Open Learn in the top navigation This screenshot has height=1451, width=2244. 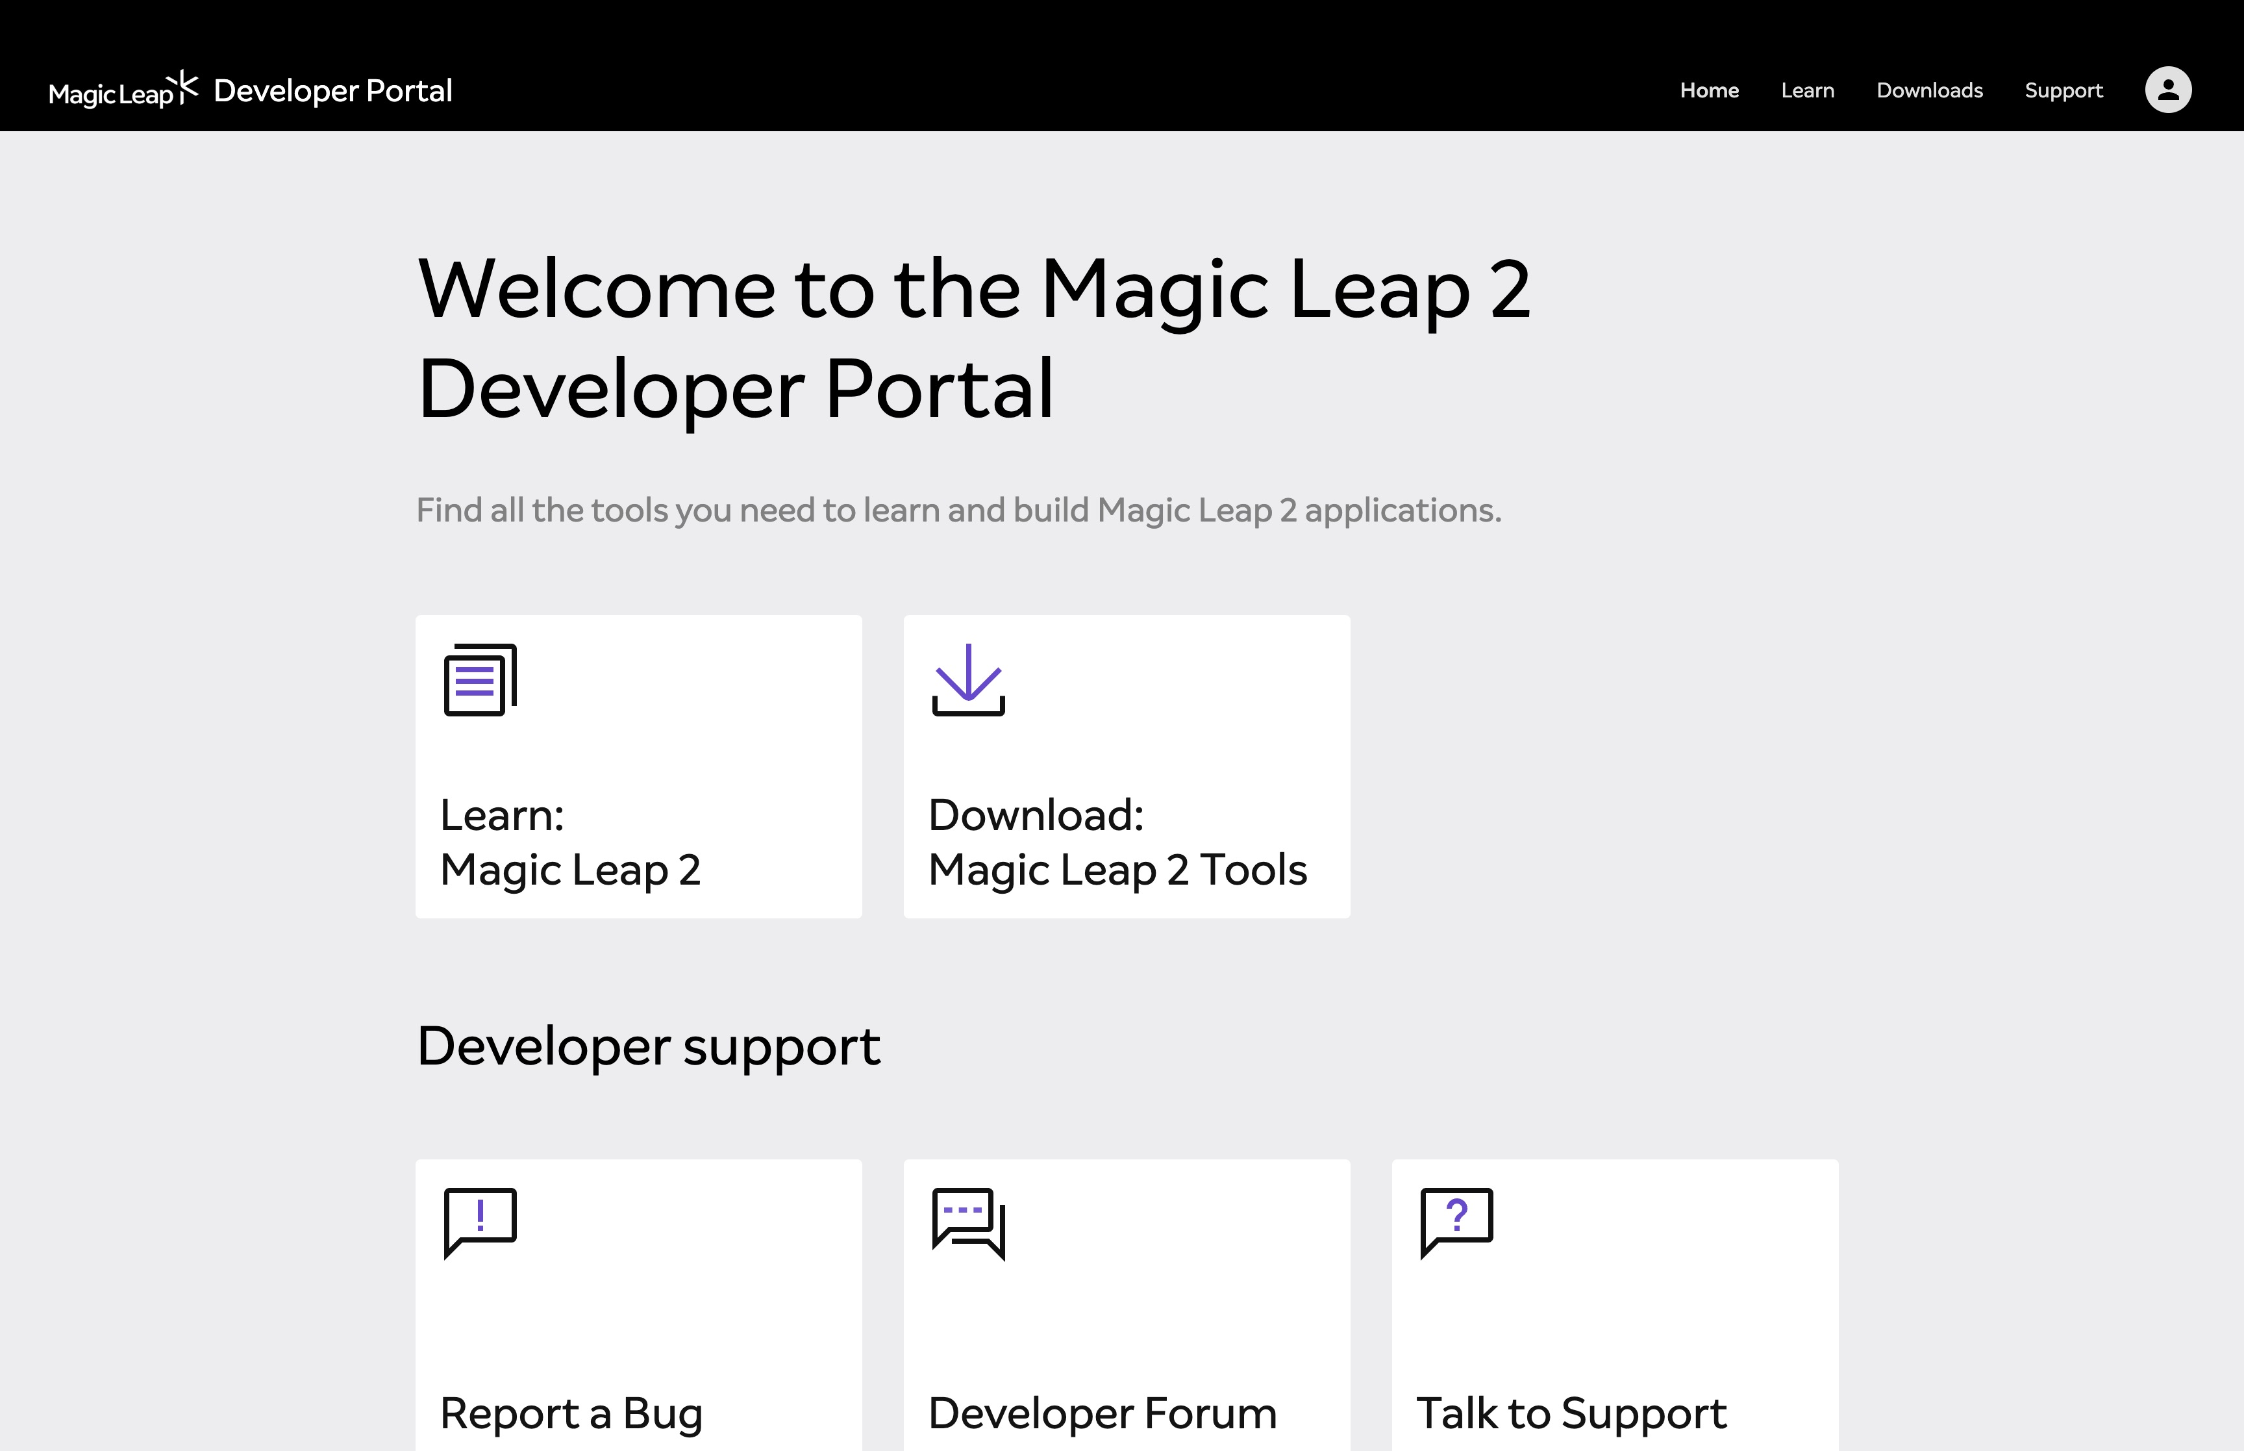(1807, 90)
